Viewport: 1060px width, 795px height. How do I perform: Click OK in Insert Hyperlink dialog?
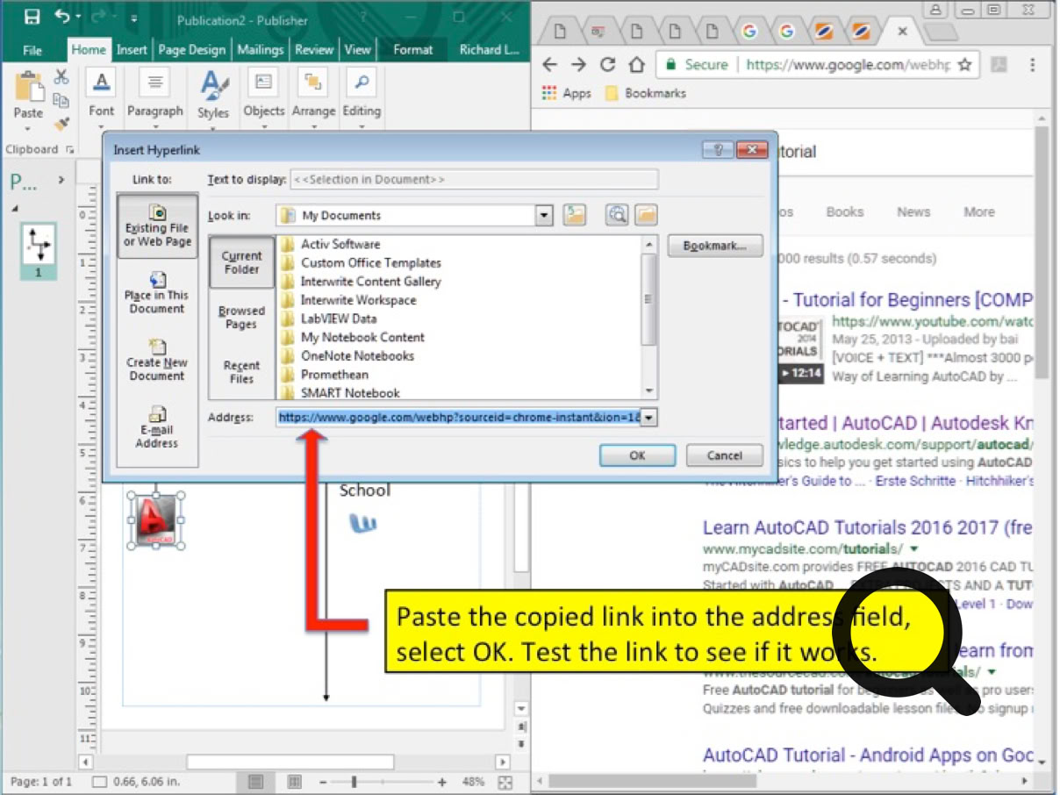click(x=637, y=455)
